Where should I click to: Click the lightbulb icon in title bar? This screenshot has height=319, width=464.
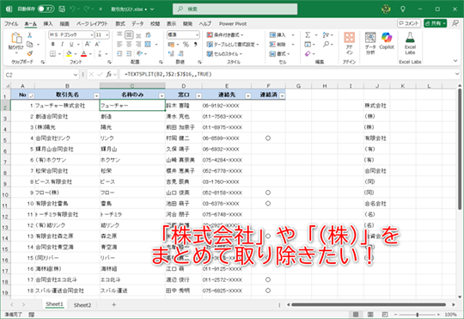click(403, 9)
